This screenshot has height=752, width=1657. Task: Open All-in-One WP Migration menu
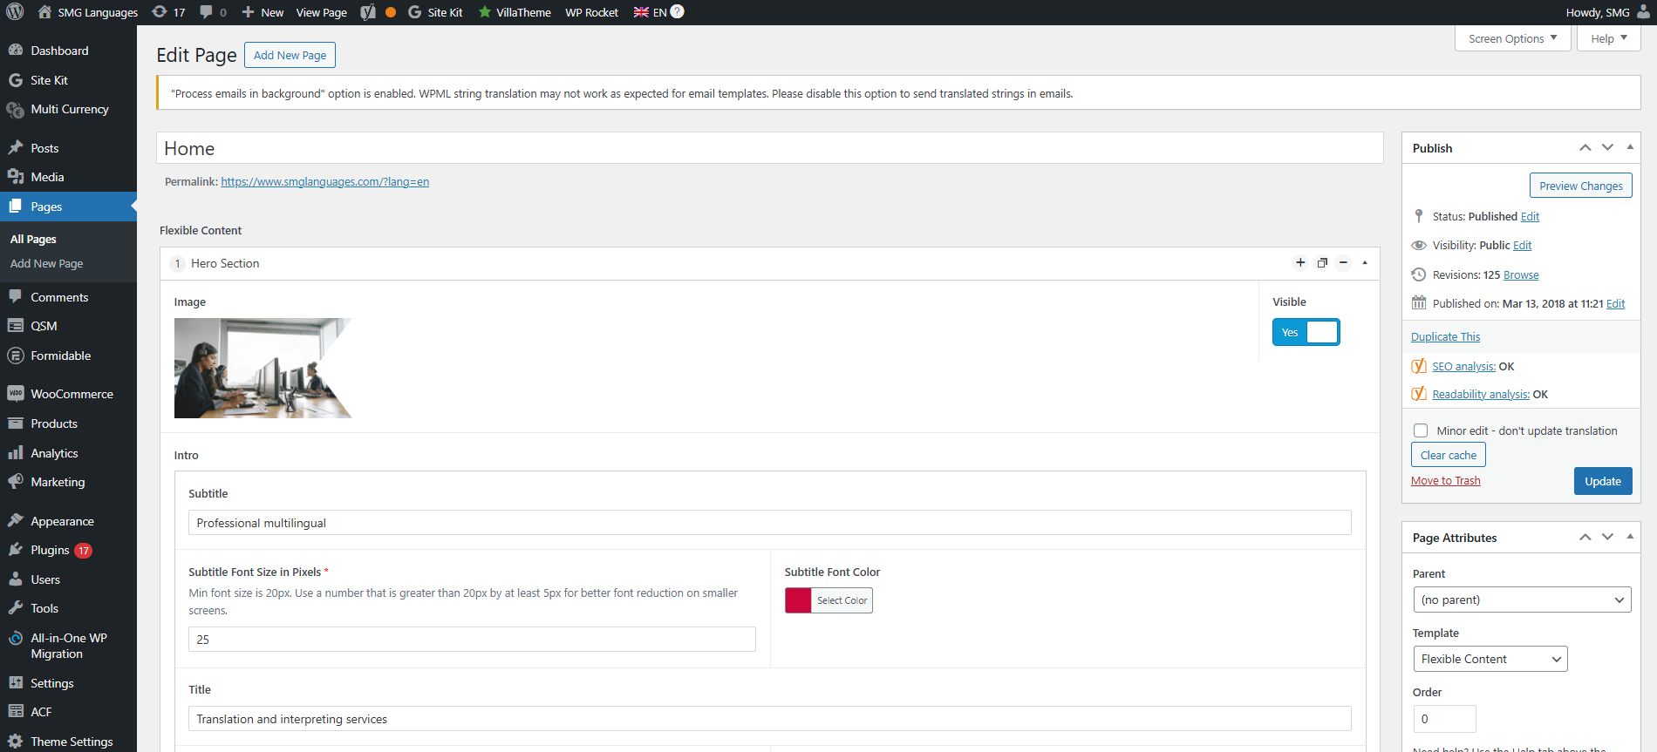click(68, 646)
